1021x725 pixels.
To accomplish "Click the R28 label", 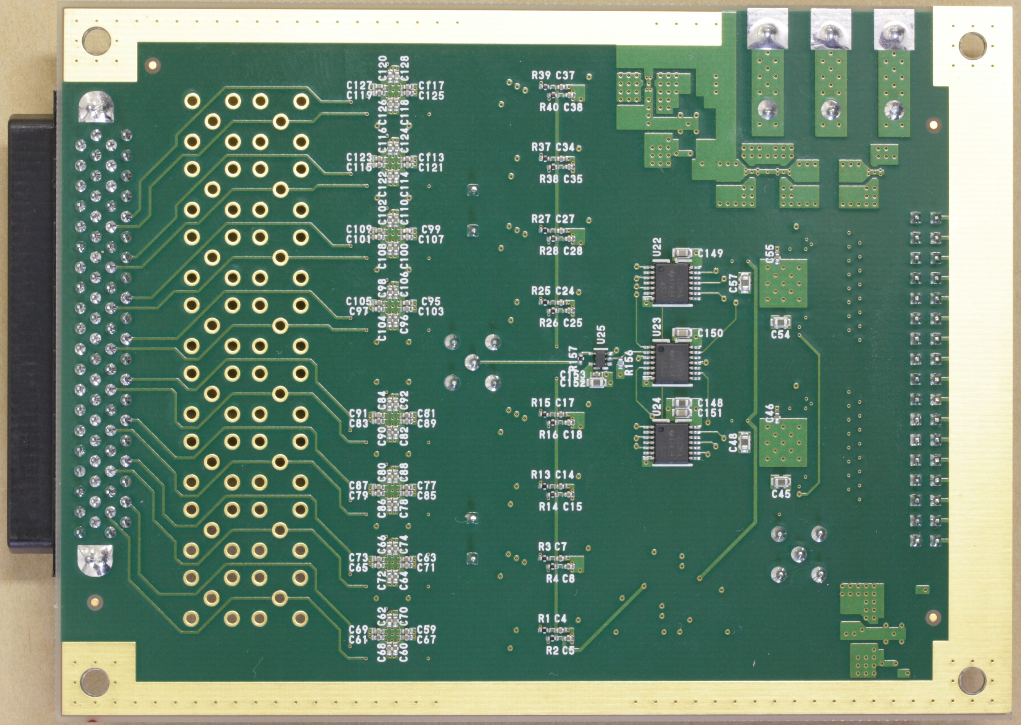I will click(549, 251).
